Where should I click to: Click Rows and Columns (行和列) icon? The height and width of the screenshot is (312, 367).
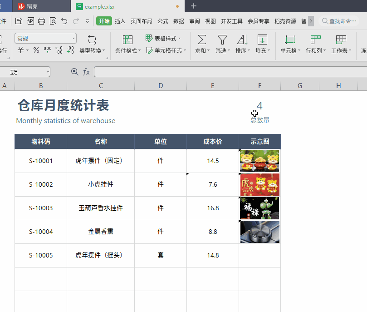(x=315, y=40)
